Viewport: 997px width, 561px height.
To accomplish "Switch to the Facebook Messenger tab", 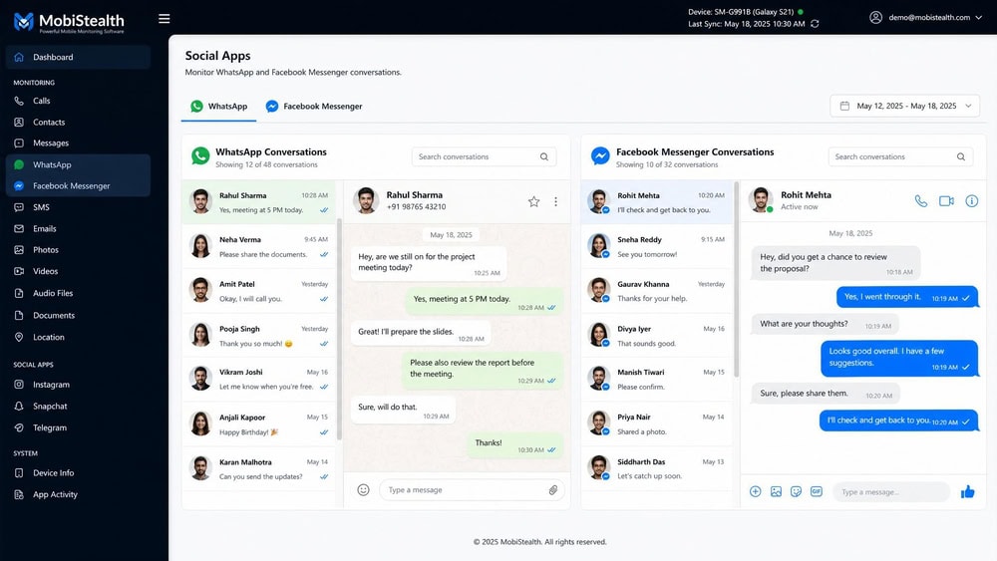I will 314,106.
